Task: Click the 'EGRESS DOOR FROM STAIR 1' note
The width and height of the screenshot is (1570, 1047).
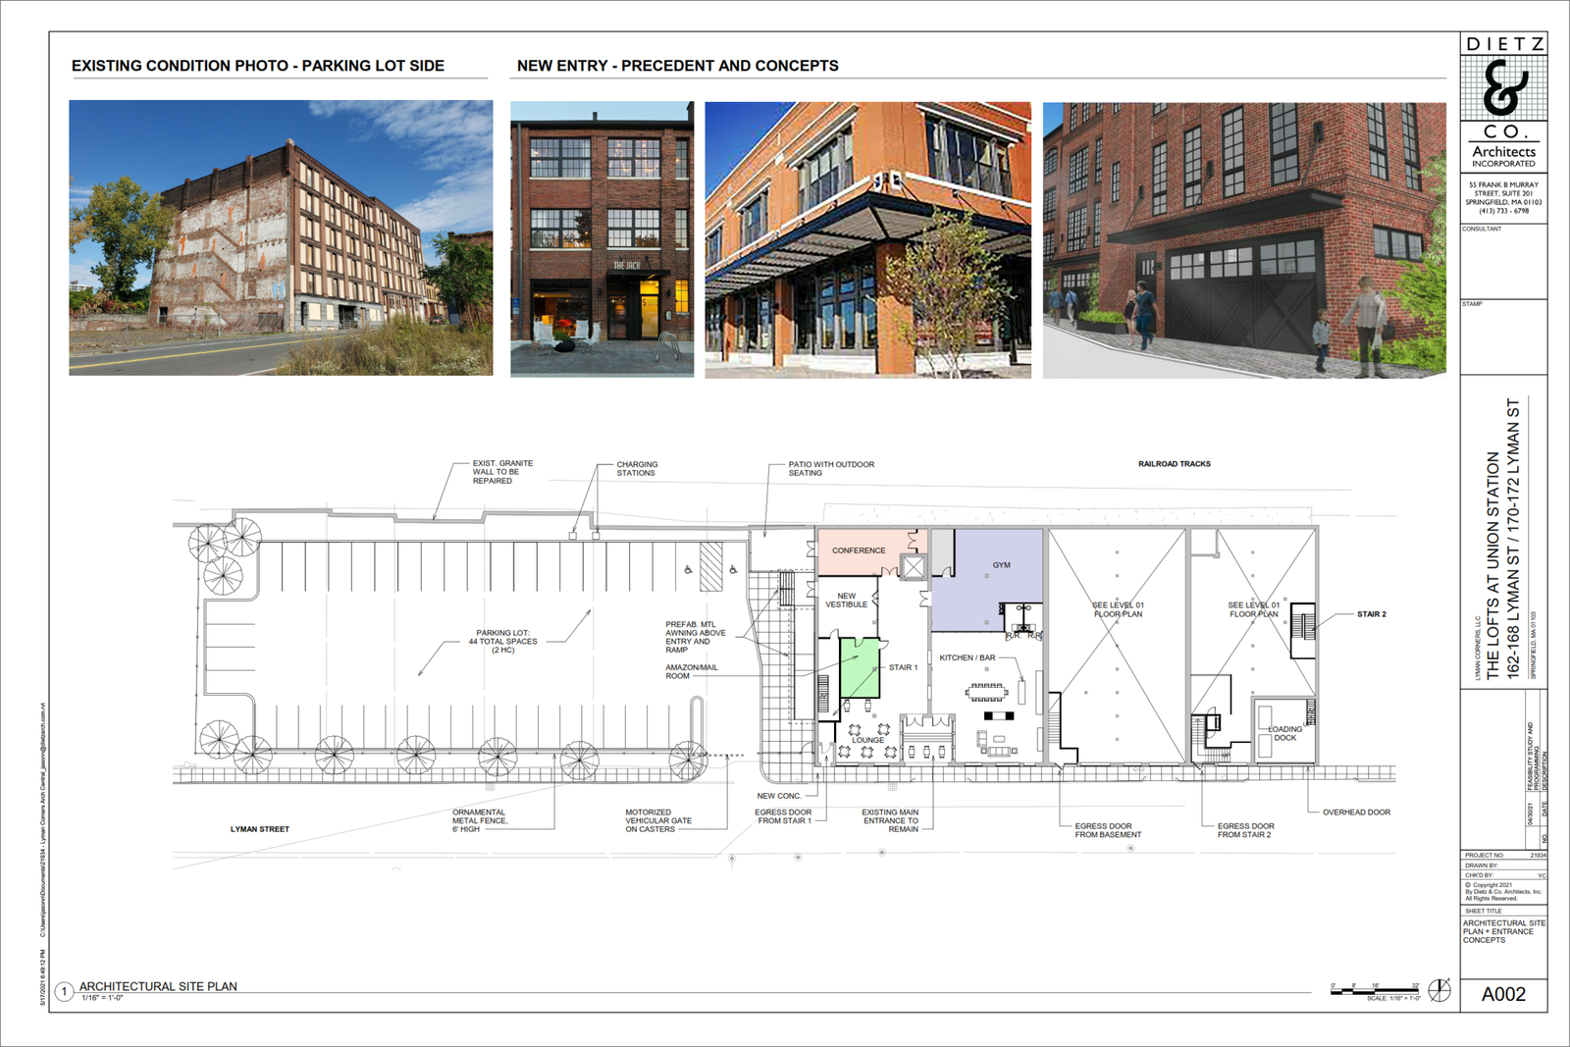Action: pos(783,816)
